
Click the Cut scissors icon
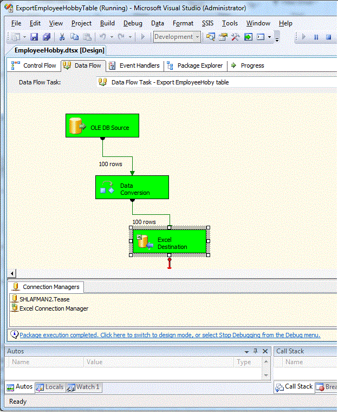pos(62,37)
